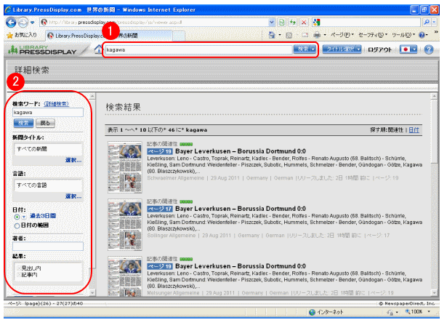Viewport: 447px width, 320px height.
Task: Click ページ 19 badge of Schwaelmer Allgemeine result
Action: 160,151
